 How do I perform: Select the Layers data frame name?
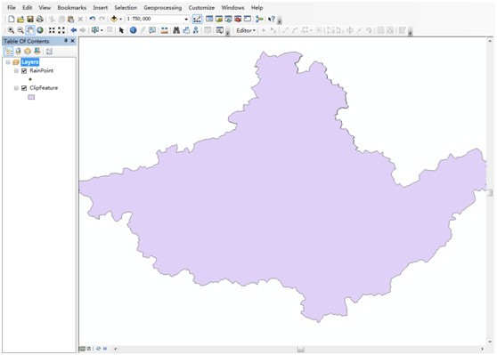pyautogui.click(x=30, y=62)
